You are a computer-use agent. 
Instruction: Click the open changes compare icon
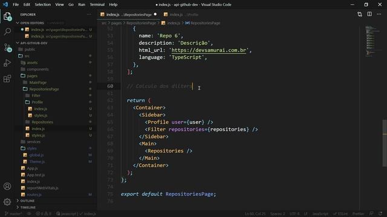click(x=360, y=14)
